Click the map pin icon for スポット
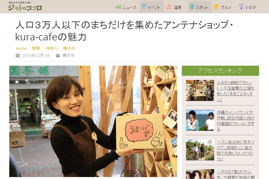Screen dimensions: 269x179 tap(192, 7)
